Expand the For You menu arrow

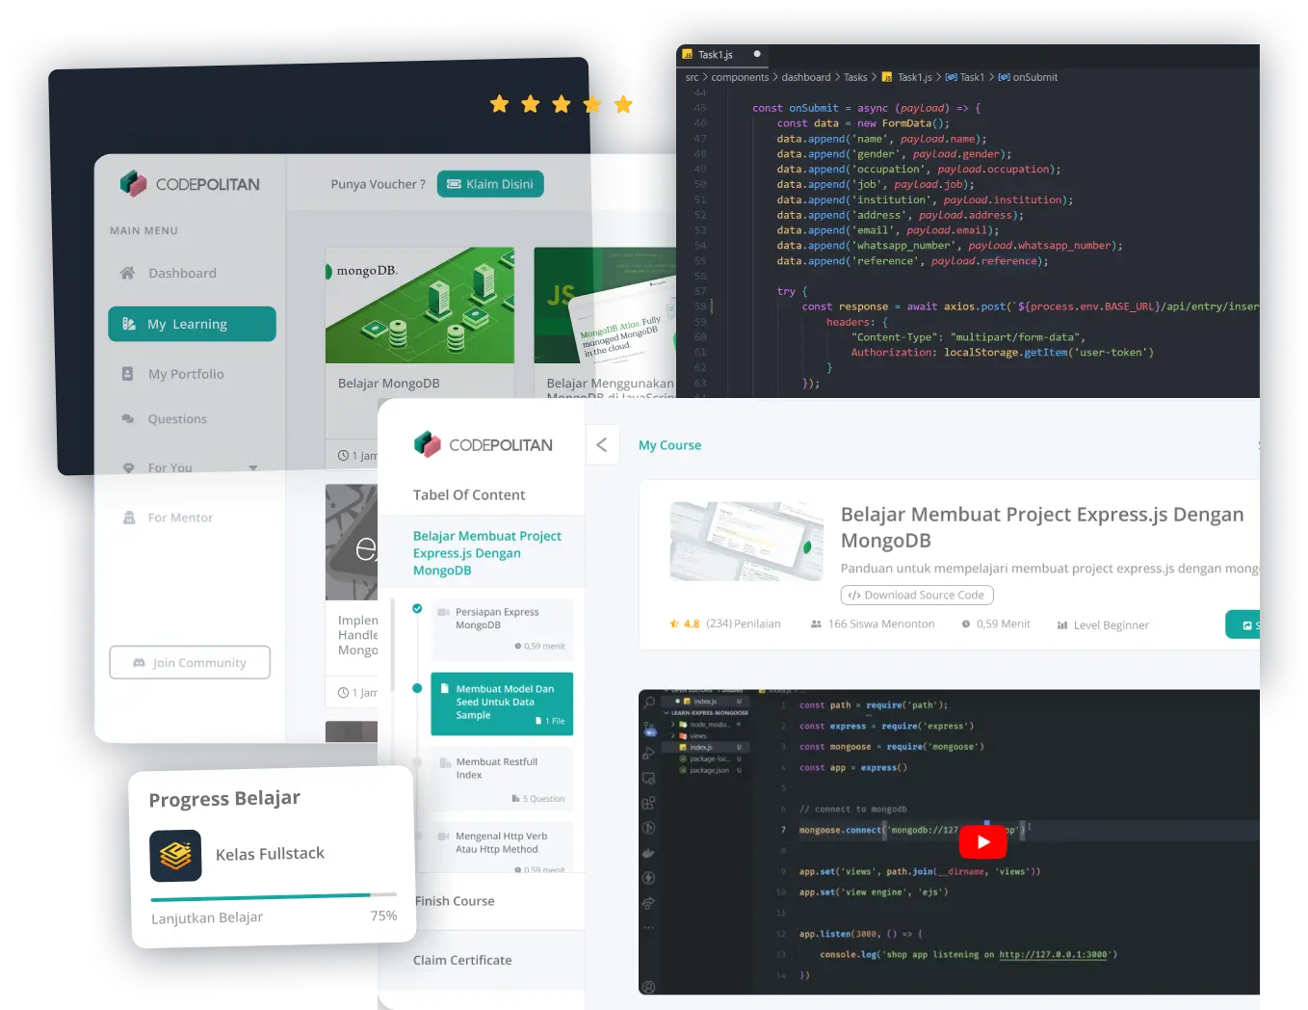tap(253, 467)
